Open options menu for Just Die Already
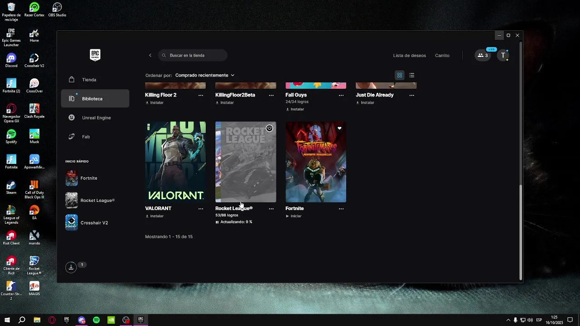 411,95
